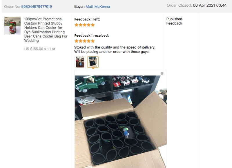
Task: Click the US $155.00 x 1 Lot price
Action: pyautogui.click(x=40, y=49)
